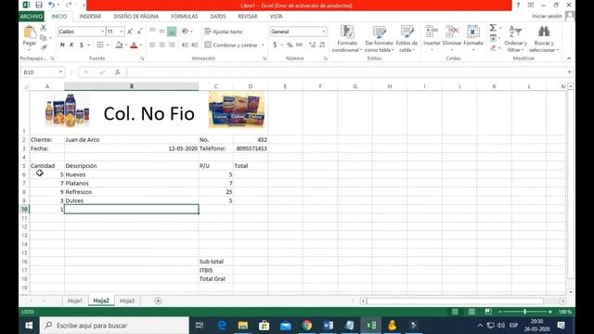This screenshot has height=334, width=594.
Task: Toggle align text right button
Action: tap(172, 45)
